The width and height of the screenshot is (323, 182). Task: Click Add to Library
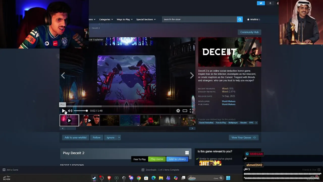[x=177, y=159]
